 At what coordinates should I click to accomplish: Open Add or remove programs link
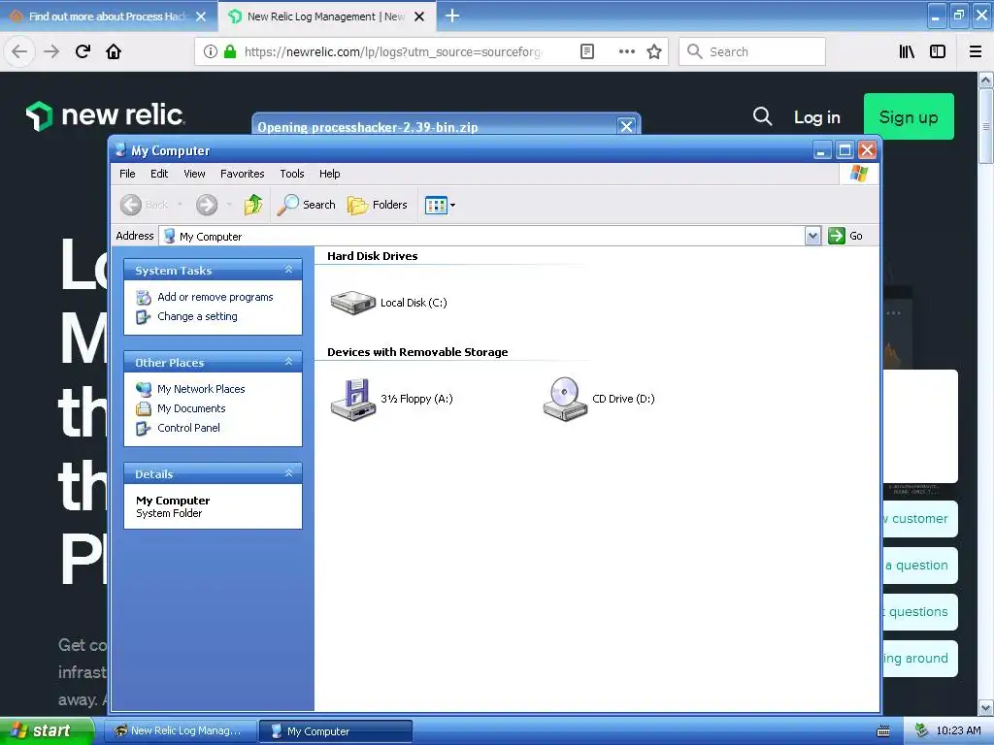(215, 297)
